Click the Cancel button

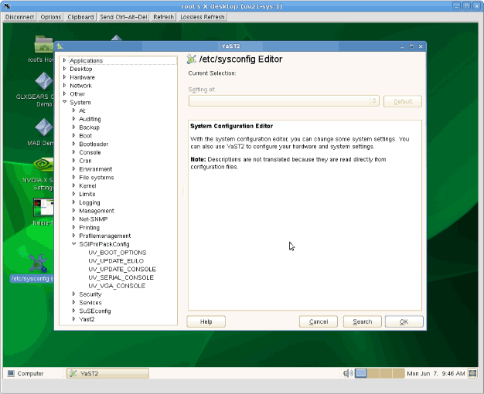click(x=319, y=321)
